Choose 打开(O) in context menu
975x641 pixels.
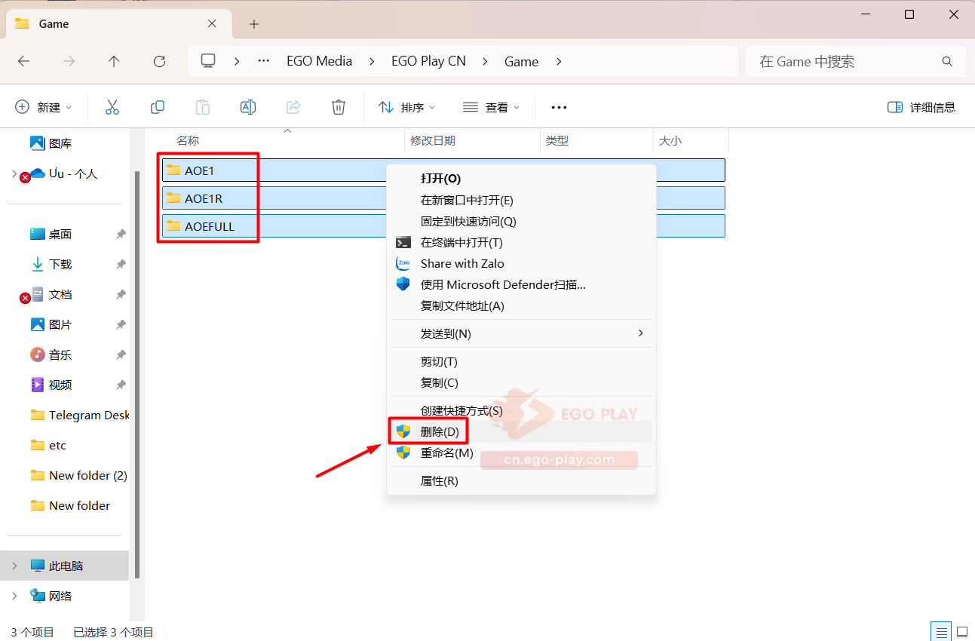[520, 179]
